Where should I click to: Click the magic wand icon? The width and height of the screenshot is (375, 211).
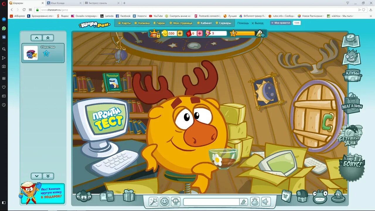click(x=154, y=202)
